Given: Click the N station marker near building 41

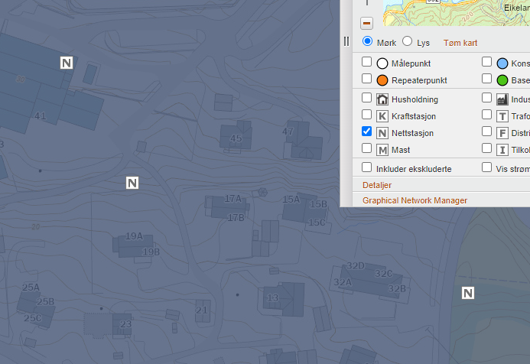Looking at the screenshot, I should coord(67,63).
